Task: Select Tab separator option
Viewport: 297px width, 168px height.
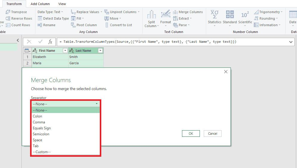Action: pos(66,146)
